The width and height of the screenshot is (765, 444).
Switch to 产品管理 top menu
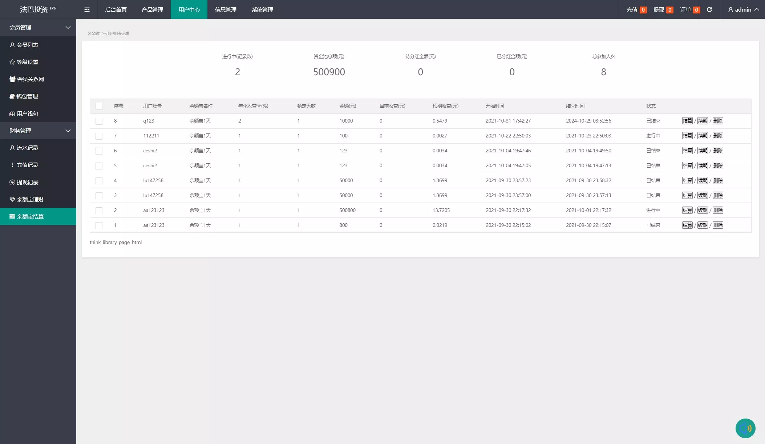(x=152, y=10)
